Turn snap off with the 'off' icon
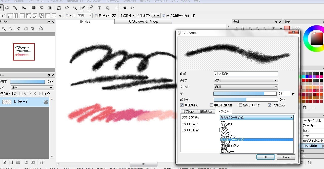The image size is (324, 169). tap(10, 16)
